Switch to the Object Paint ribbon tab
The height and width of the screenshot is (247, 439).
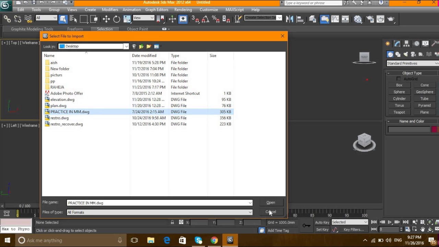tap(137, 29)
